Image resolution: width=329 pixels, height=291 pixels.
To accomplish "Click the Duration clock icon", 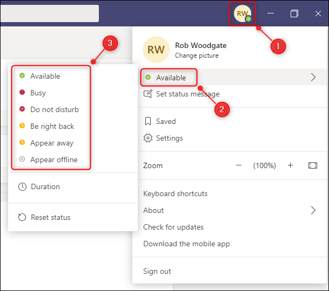I will point(22,187).
